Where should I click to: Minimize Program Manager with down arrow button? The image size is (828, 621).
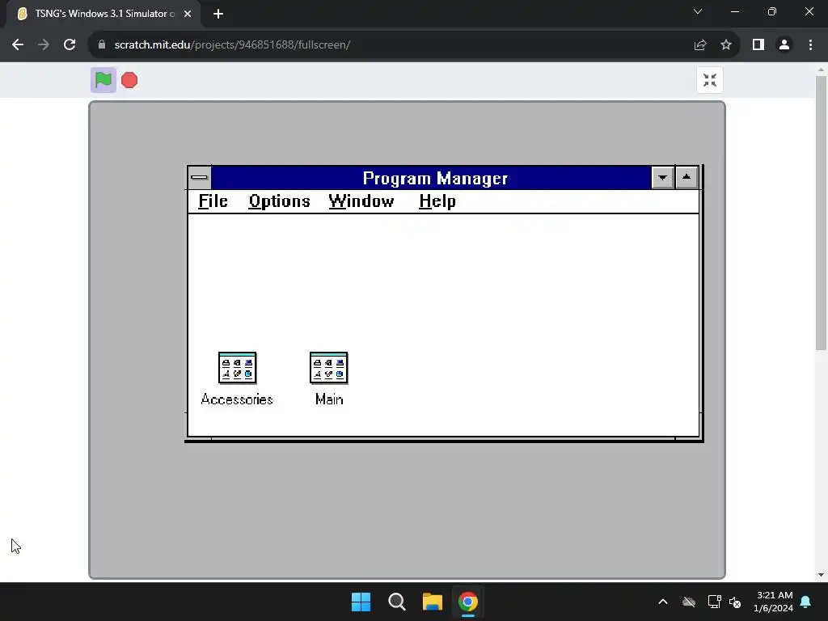662,177
